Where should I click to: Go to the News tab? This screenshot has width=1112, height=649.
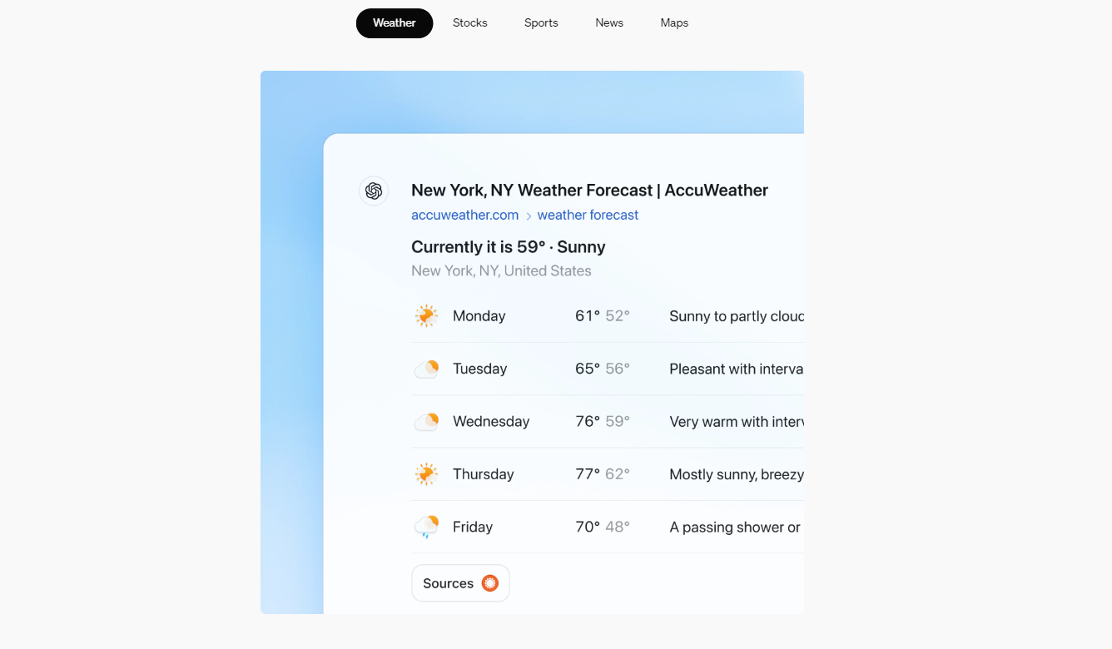click(609, 23)
